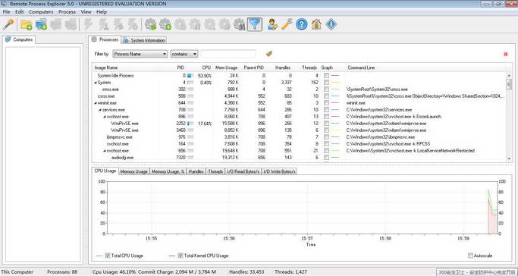Viewport: 518px width, 276px height.
Task: Click the process list scroll down arrow
Action: pyautogui.click(x=509, y=159)
